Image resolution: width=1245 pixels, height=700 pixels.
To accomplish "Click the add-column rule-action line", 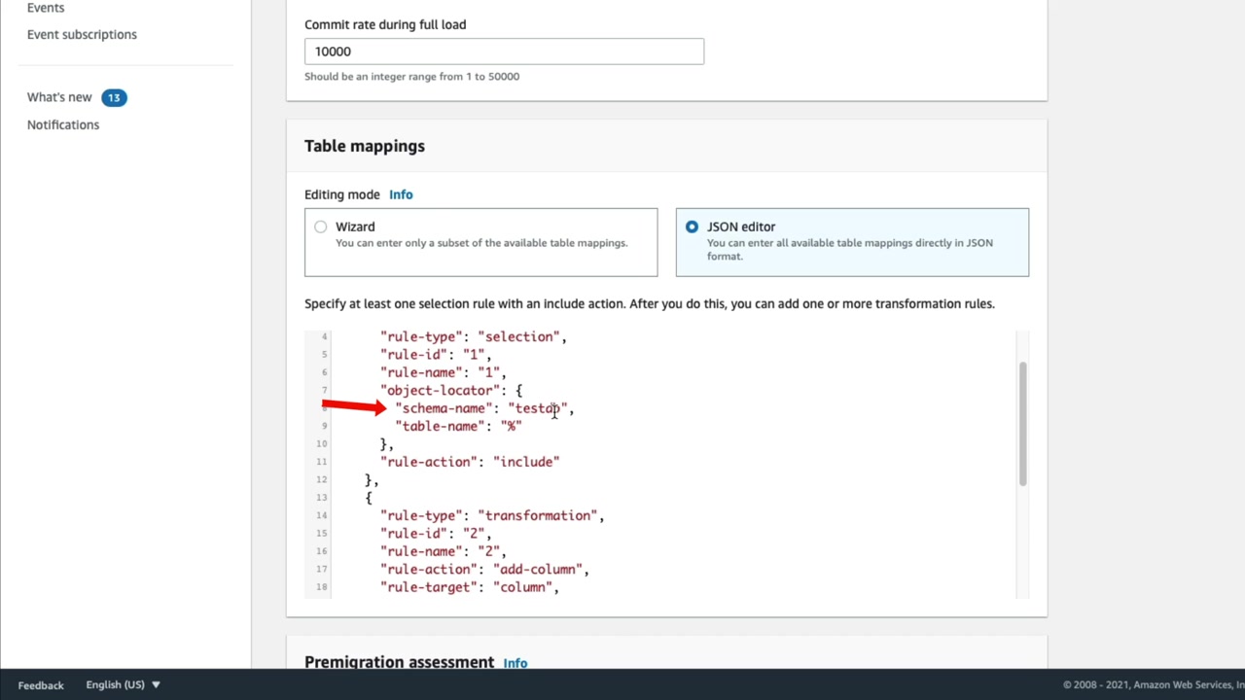I will [484, 569].
